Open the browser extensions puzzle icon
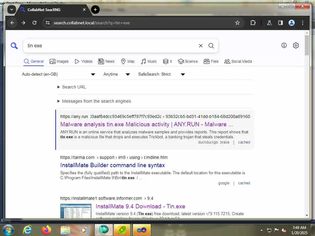This screenshot has height=236, width=315. [253, 23]
